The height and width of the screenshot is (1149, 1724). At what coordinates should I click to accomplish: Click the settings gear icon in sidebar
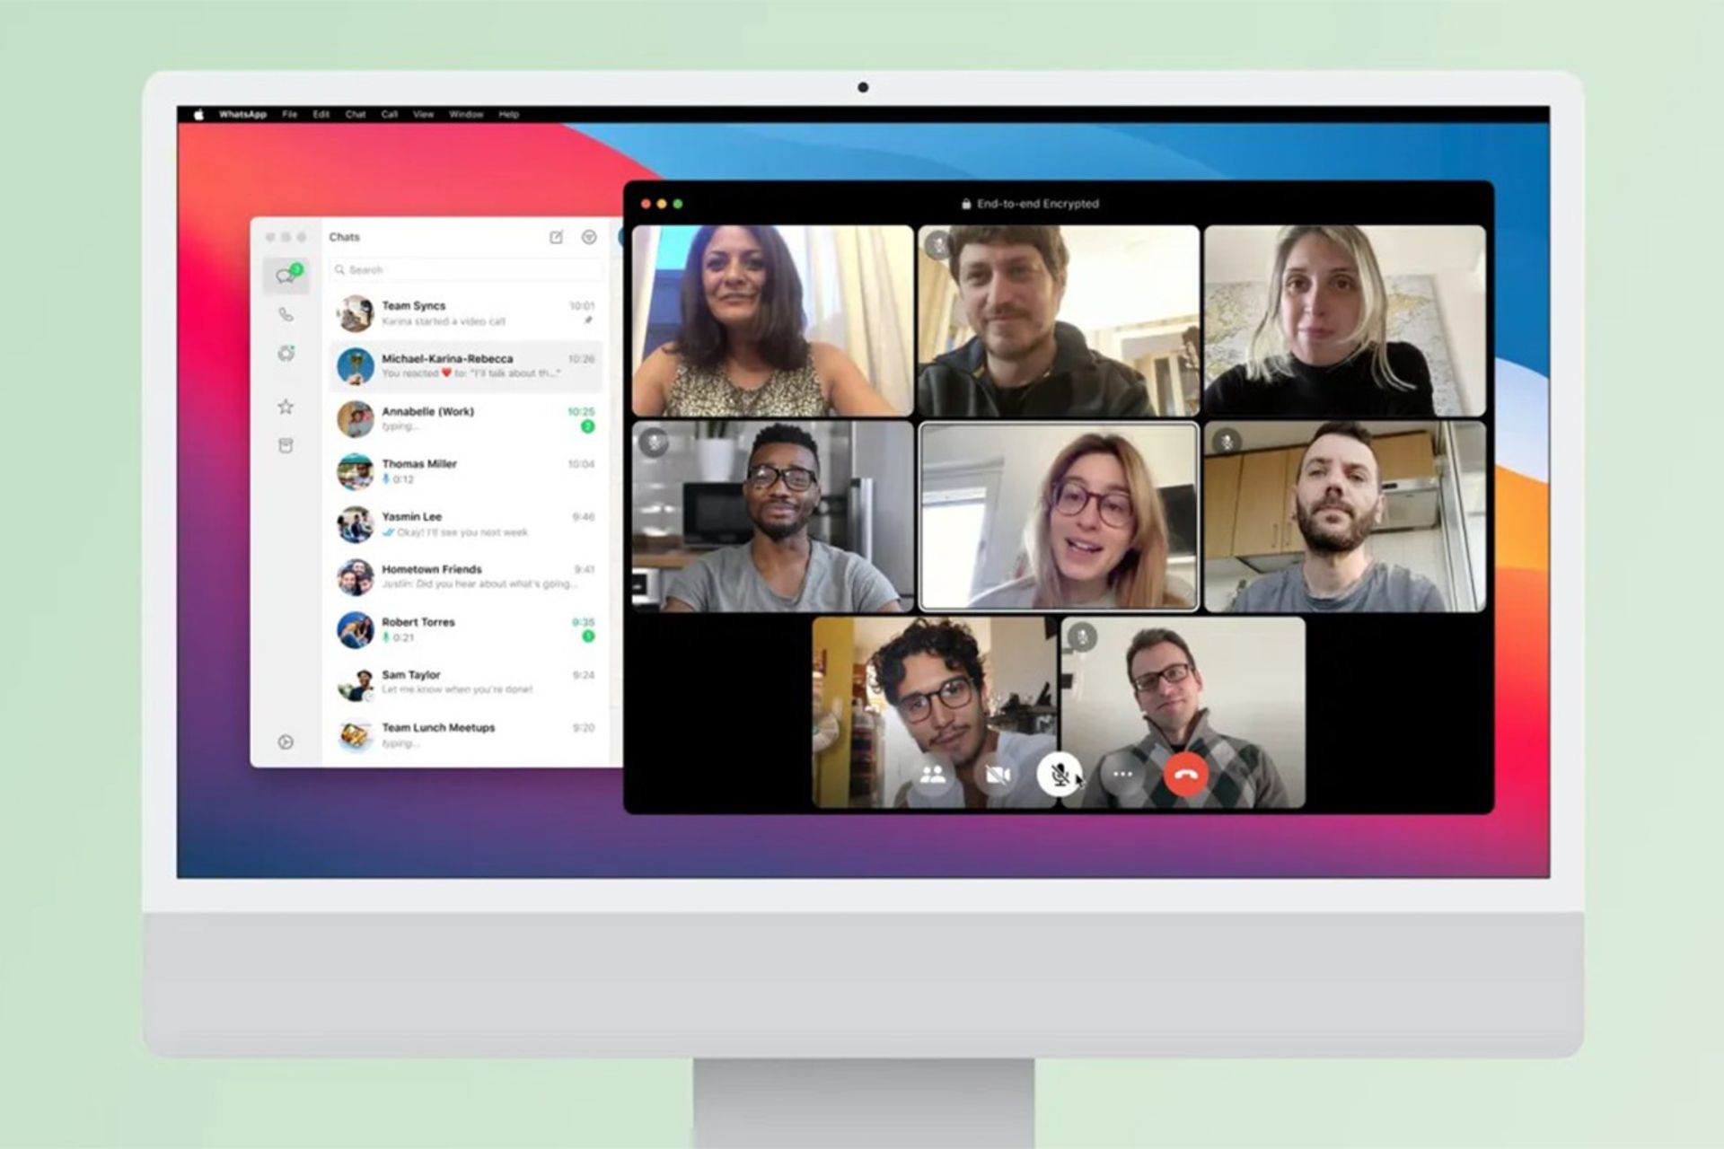[286, 744]
